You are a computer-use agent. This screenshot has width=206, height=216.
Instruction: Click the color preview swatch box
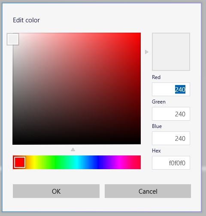click(171, 52)
